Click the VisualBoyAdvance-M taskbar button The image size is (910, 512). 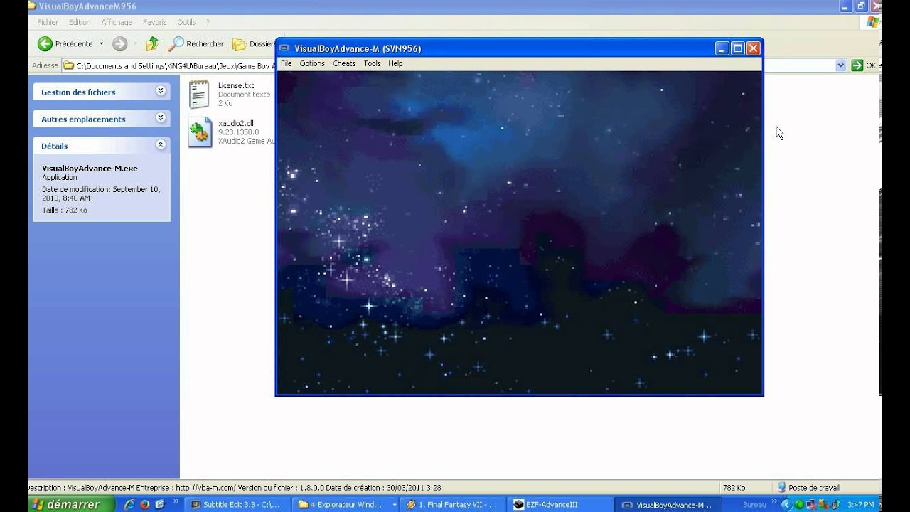point(666,505)
